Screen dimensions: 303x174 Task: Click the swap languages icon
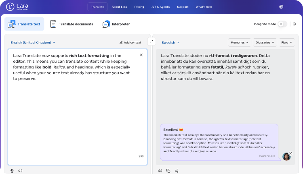[151, 41]
